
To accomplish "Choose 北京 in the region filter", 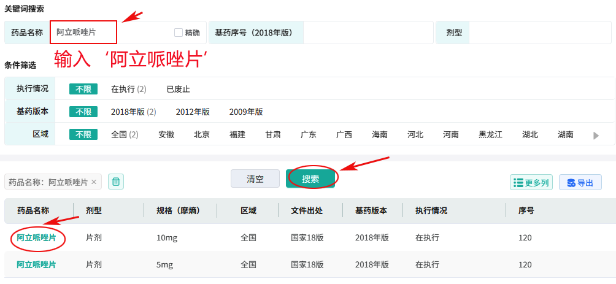I will (202, 134).
